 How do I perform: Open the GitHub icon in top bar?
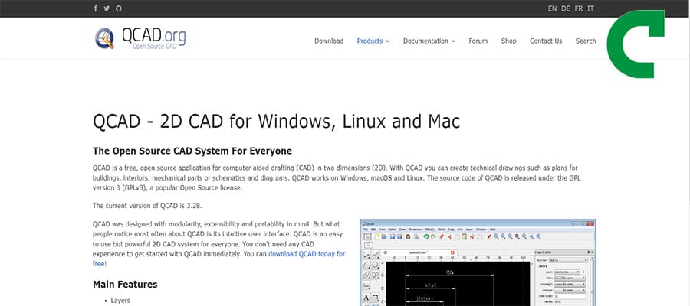[118, 8]
